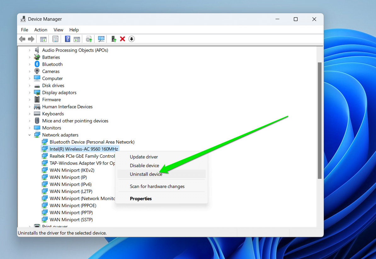Select WAN Miniport (PPTP) adapter
The width and height of the screenshot is (376, 259).
[71, 213]
